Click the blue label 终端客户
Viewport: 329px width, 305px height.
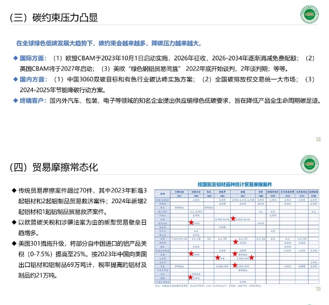point(32,101)
